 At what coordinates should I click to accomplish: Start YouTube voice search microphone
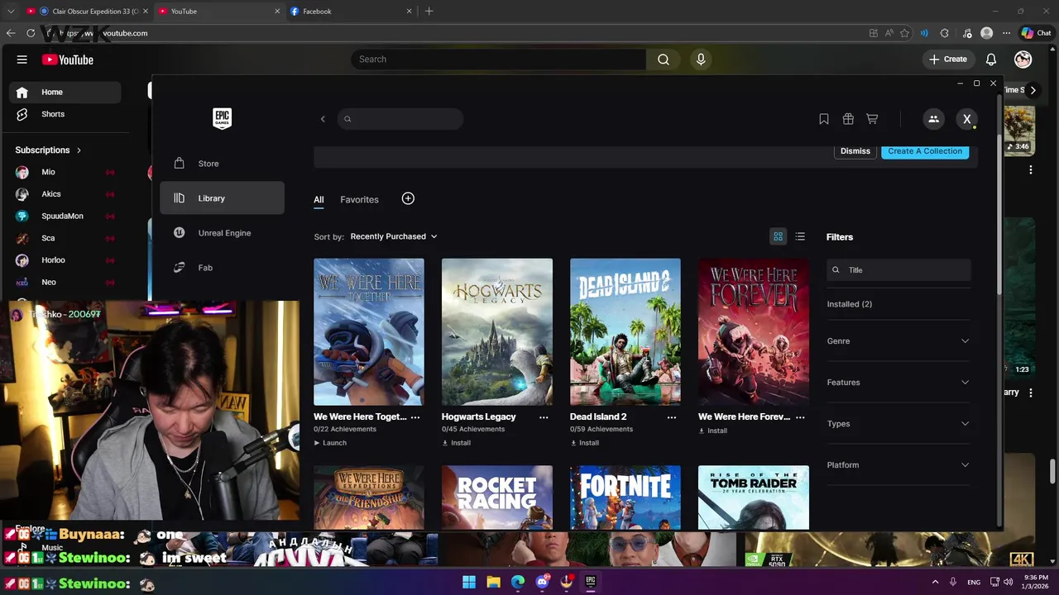(x=701, y=59)
